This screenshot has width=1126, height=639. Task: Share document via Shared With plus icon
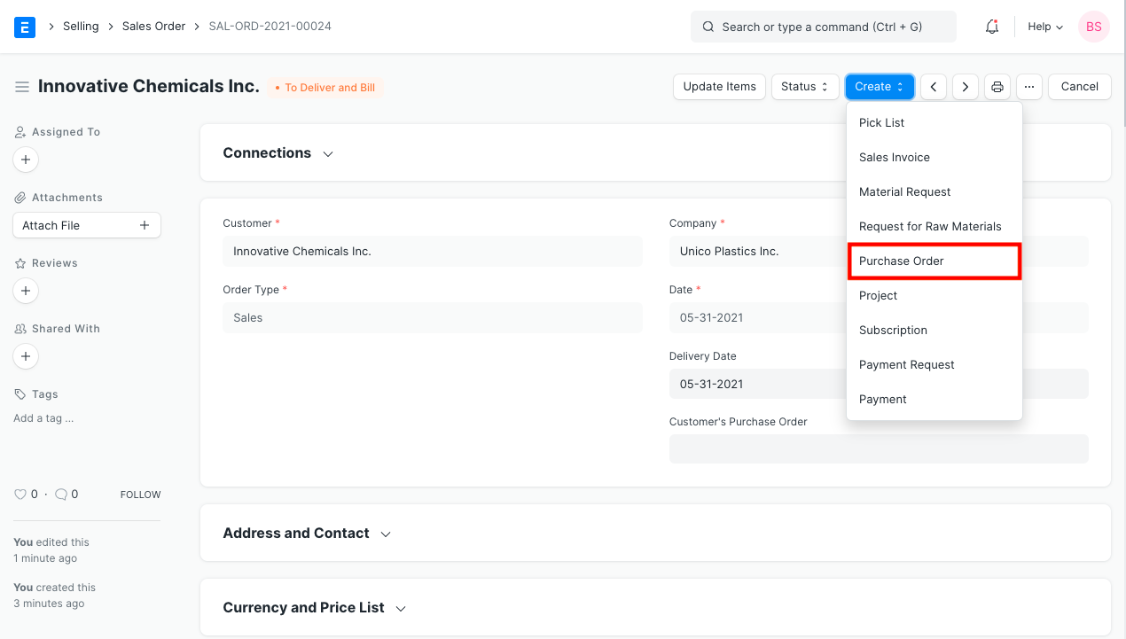click(x=25, y=356)
